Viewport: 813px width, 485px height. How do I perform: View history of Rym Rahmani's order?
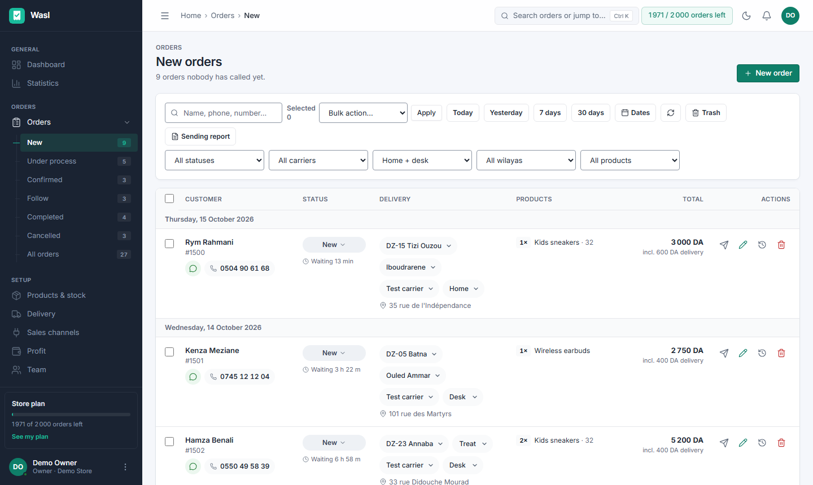coord(762,245)
